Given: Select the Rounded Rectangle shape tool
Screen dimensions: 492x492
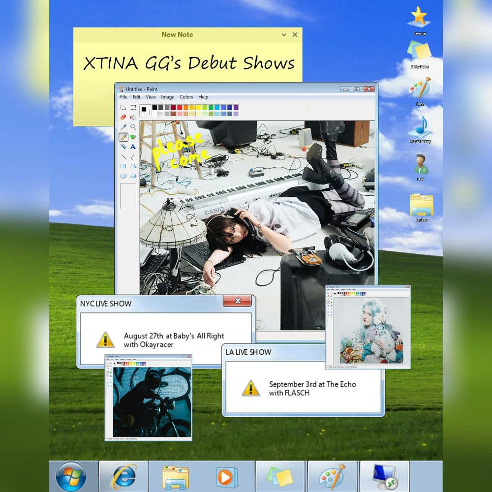Looking at the screenshot, I should (133, 176).
